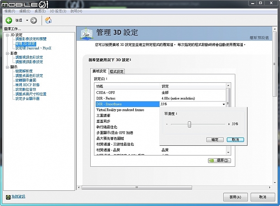Click the minus end of smoothness slider

click(x=167, y=124)
